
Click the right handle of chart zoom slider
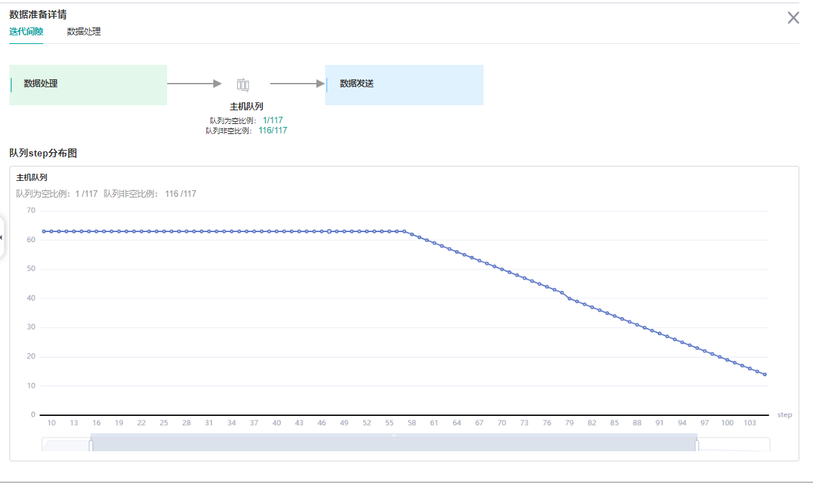click(x=697, y=445)
